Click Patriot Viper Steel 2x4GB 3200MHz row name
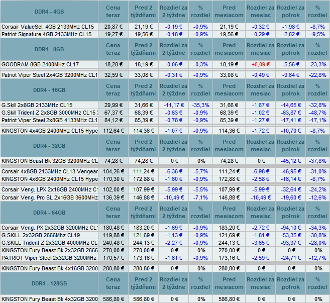 [49, 75]
